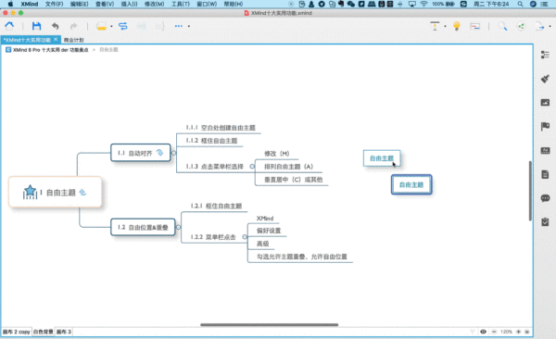
Task: Open dropdown next to the three-dots icon
Action: click(x=189, y=26)
